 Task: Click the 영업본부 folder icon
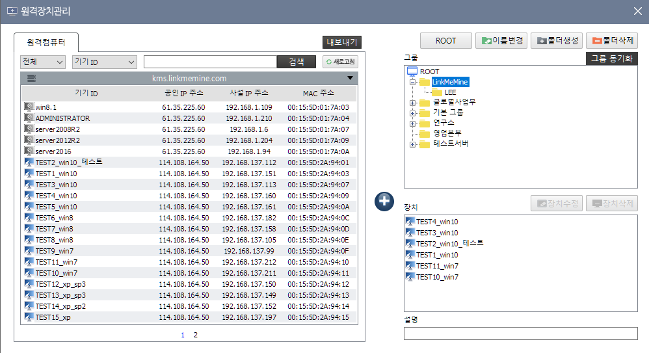[x=425, y=133]
